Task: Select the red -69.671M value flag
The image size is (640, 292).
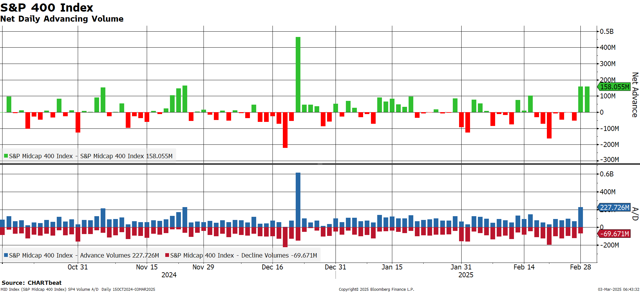Action: (614, 234)
